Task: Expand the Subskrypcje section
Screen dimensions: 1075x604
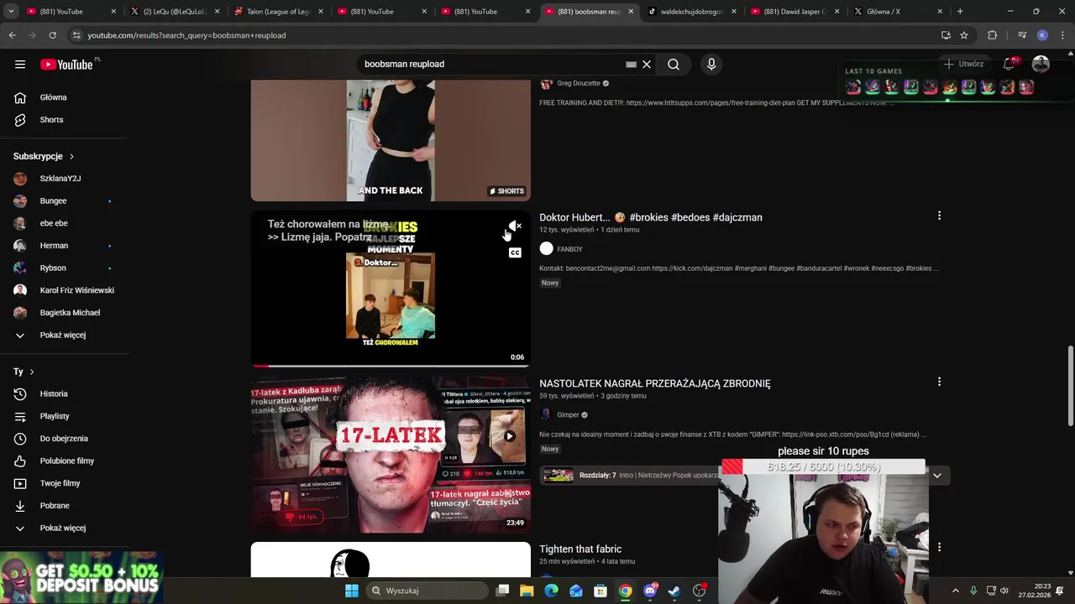Action: [x=44, y=156]
